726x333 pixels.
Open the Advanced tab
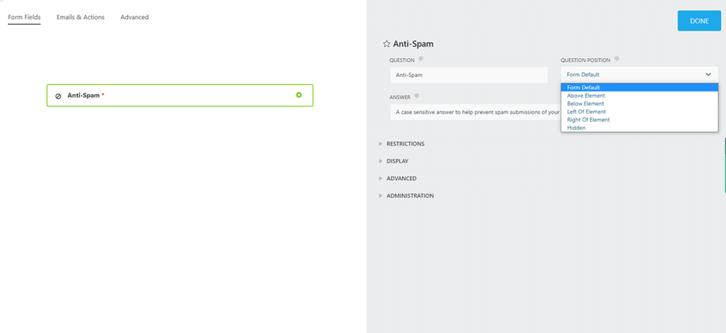(x=134, y=17)
